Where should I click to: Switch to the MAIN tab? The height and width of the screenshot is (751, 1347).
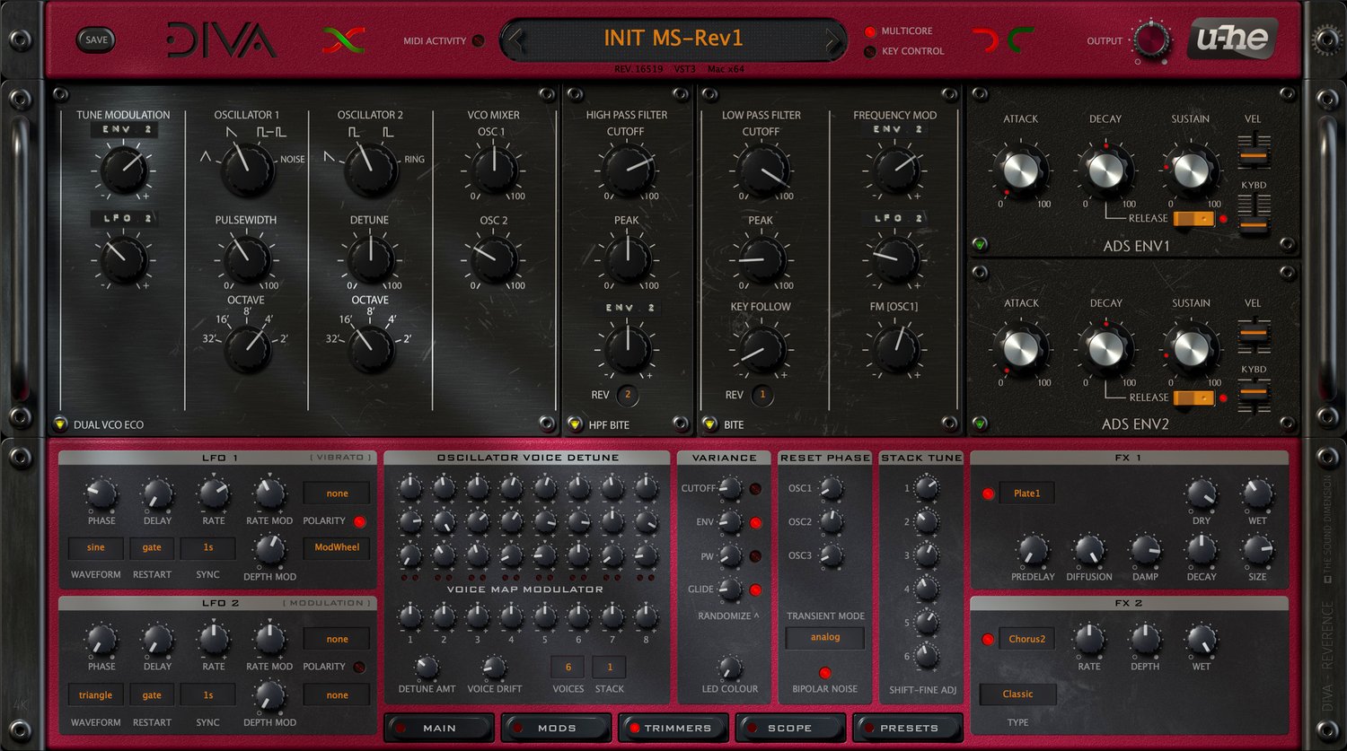(439, 728)
